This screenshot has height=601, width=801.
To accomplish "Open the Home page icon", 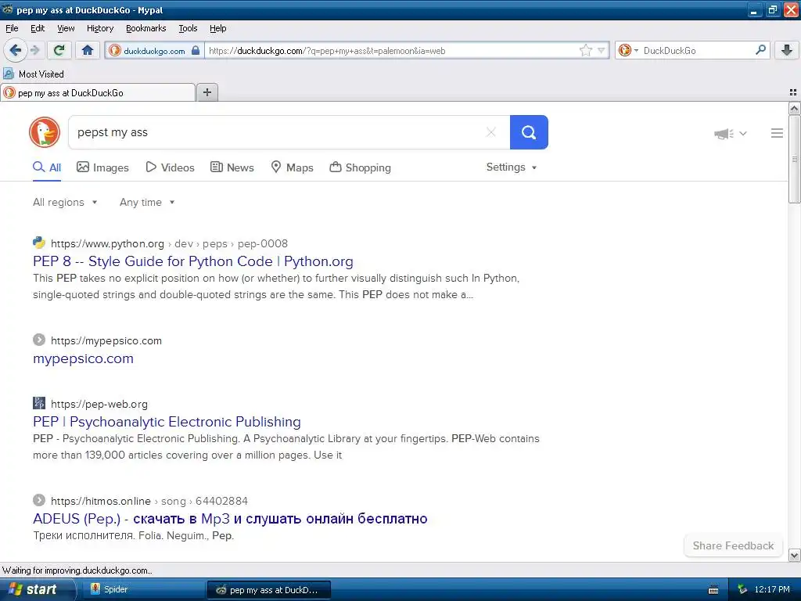I will point(88,50).
